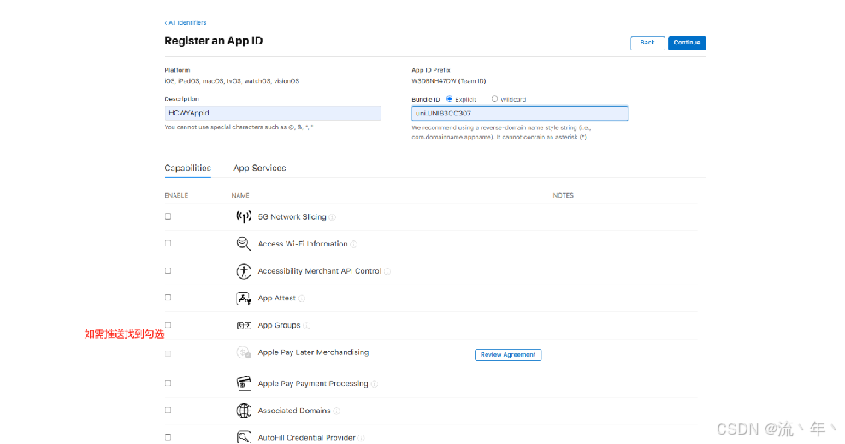Enable AutoFill Credential Provider checkbox
This screenshot has width=845, height=444.
168,437
